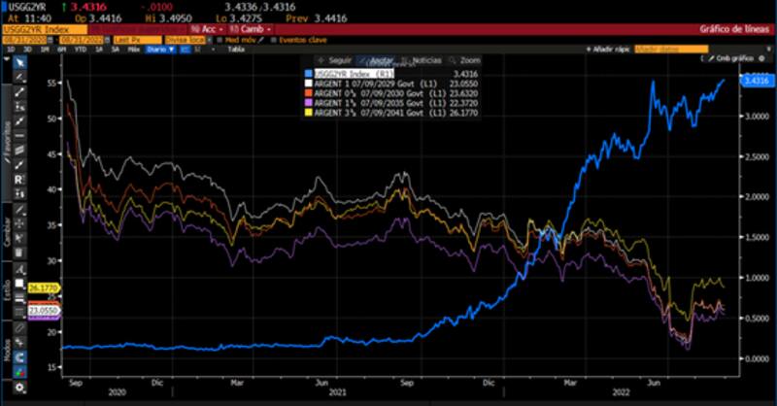Click the Tabla button

pos(236,49)
